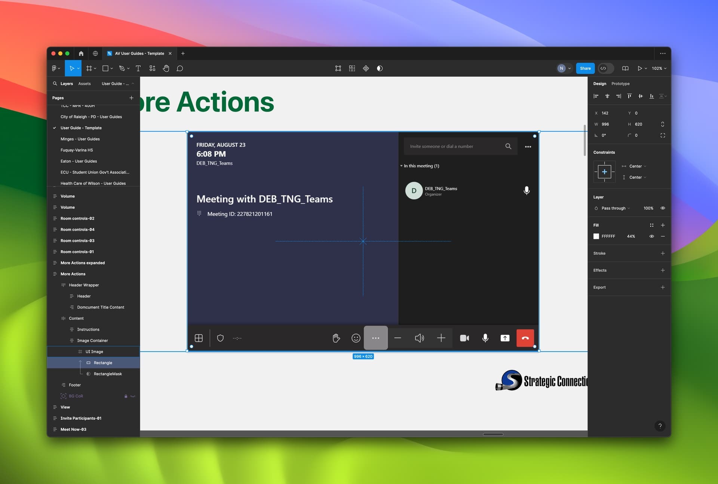Click the globe community icon
The width and height of the screenshot is (718, 484).
(x=95, y=53)
